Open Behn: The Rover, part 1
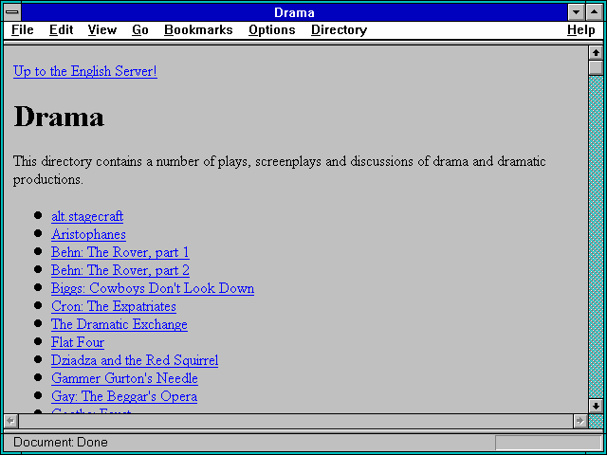The height and width of the screenshot is (455, 607). tap(120, 252)
